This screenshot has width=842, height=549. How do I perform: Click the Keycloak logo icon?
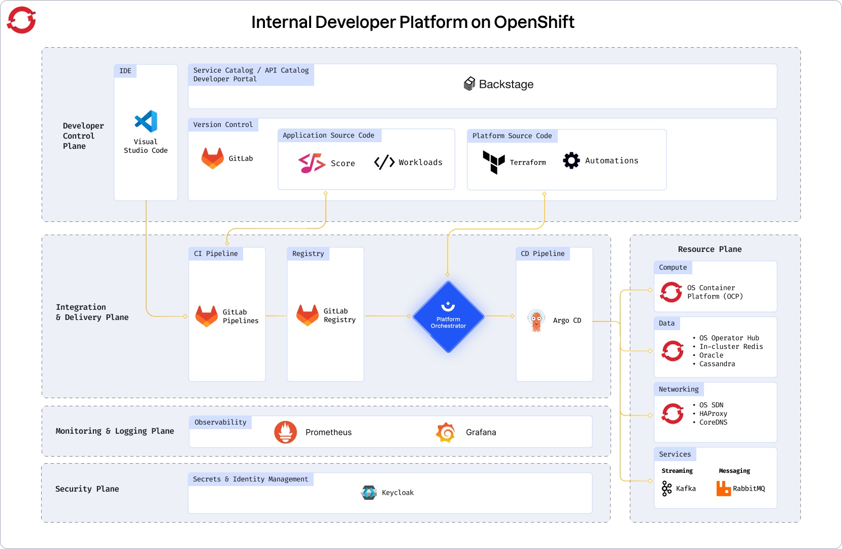point(369,492)
